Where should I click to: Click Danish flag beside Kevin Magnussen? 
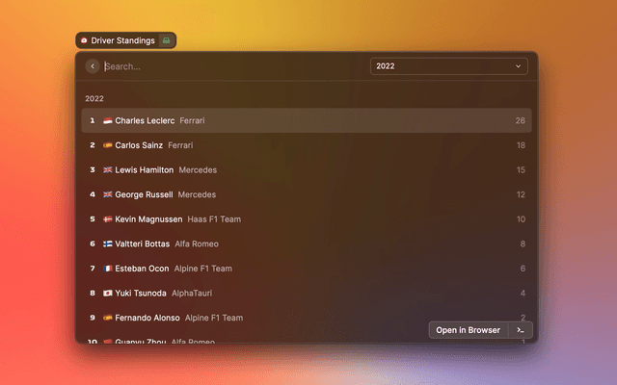coord(107,219)
